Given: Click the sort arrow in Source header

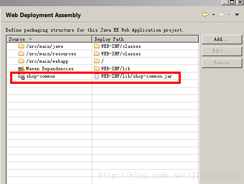Looking at the screenshot, I should (31, 39).
